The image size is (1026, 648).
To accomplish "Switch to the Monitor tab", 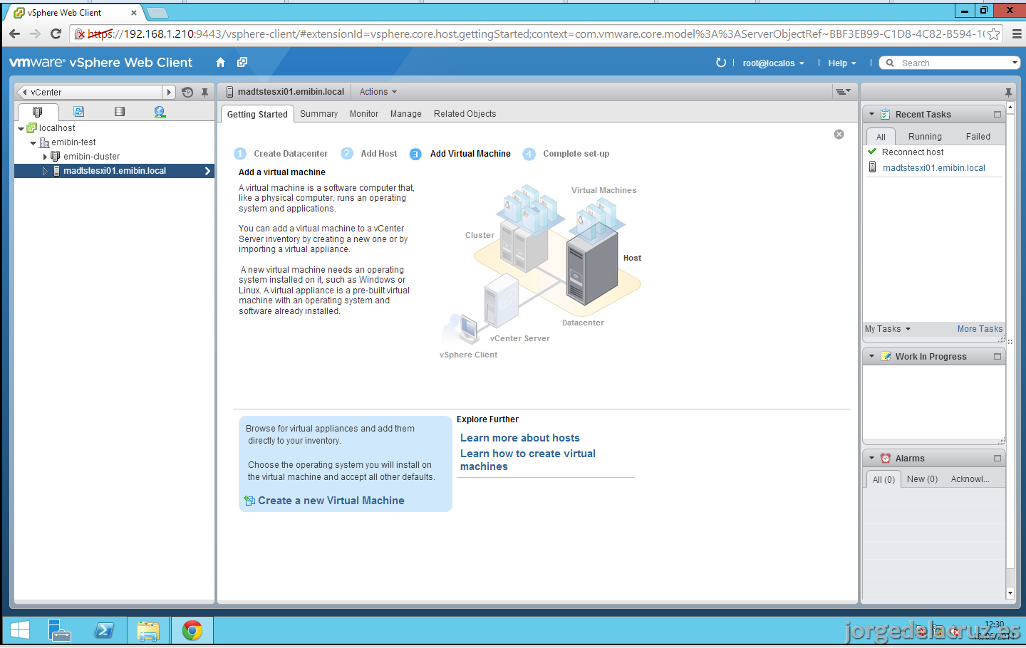I will pos(364,114).
